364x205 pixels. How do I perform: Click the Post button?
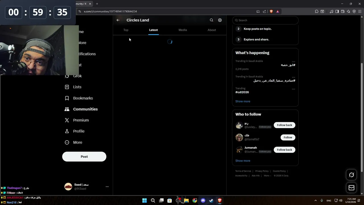(x=84, y=157)
